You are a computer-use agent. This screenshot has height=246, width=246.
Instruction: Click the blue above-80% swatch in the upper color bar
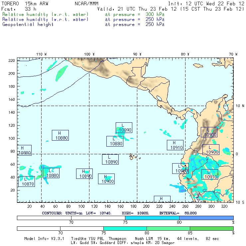(206, 218)
